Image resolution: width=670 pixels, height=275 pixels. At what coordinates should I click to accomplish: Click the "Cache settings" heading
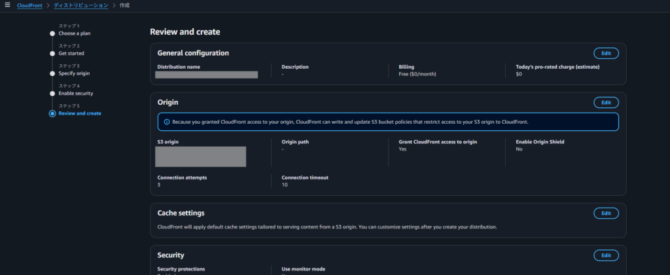181,213
